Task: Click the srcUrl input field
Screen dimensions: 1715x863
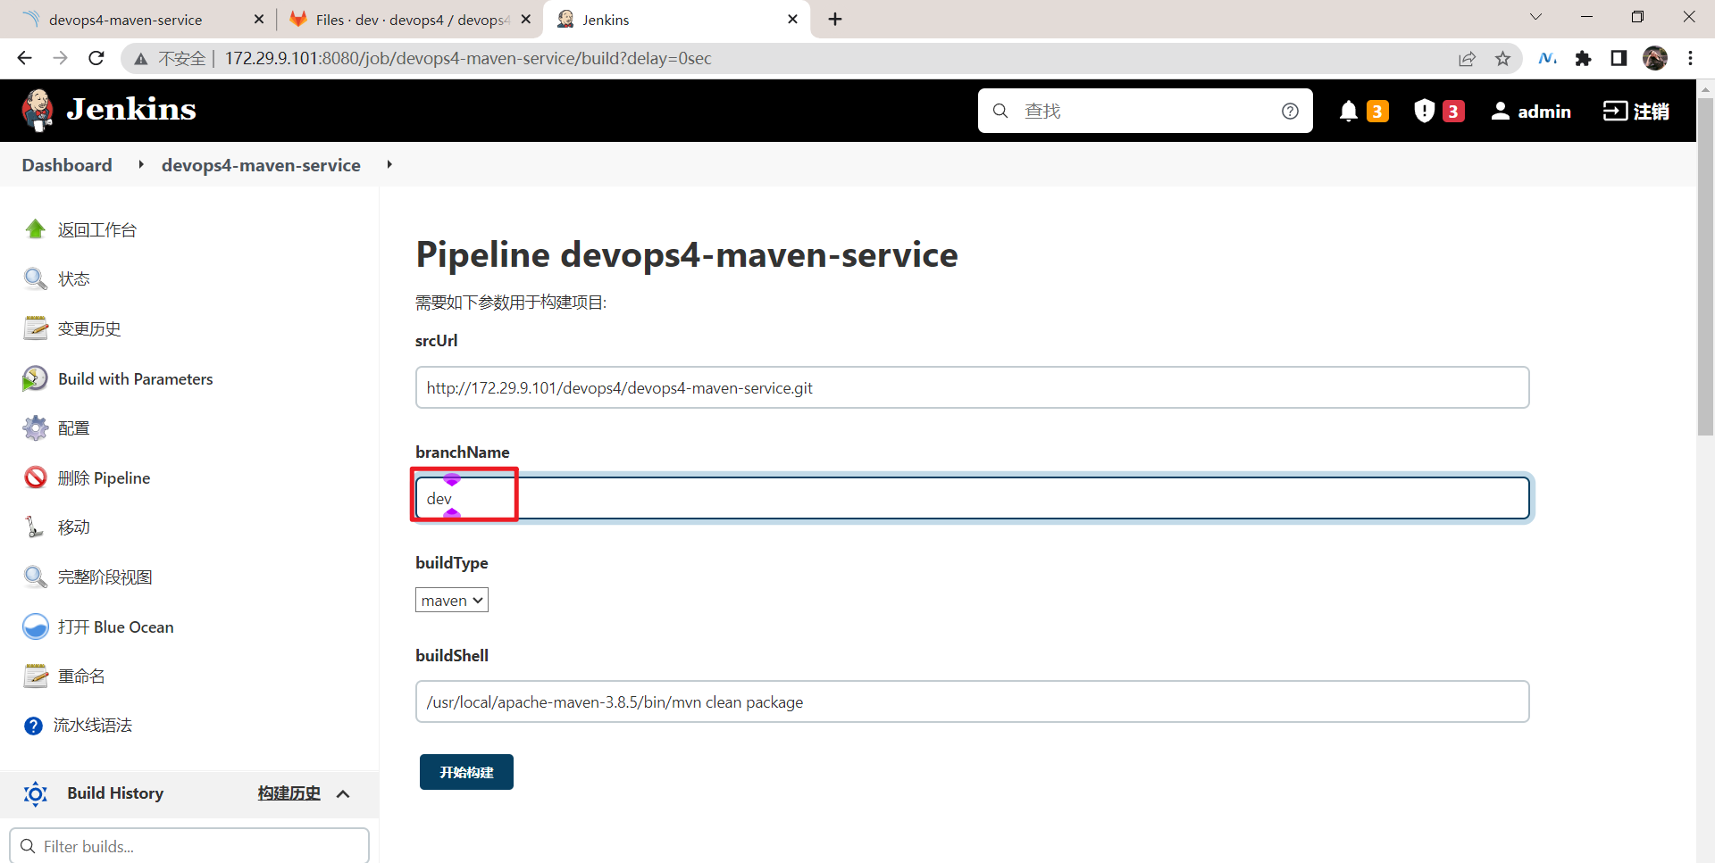Action: [972, 387]
